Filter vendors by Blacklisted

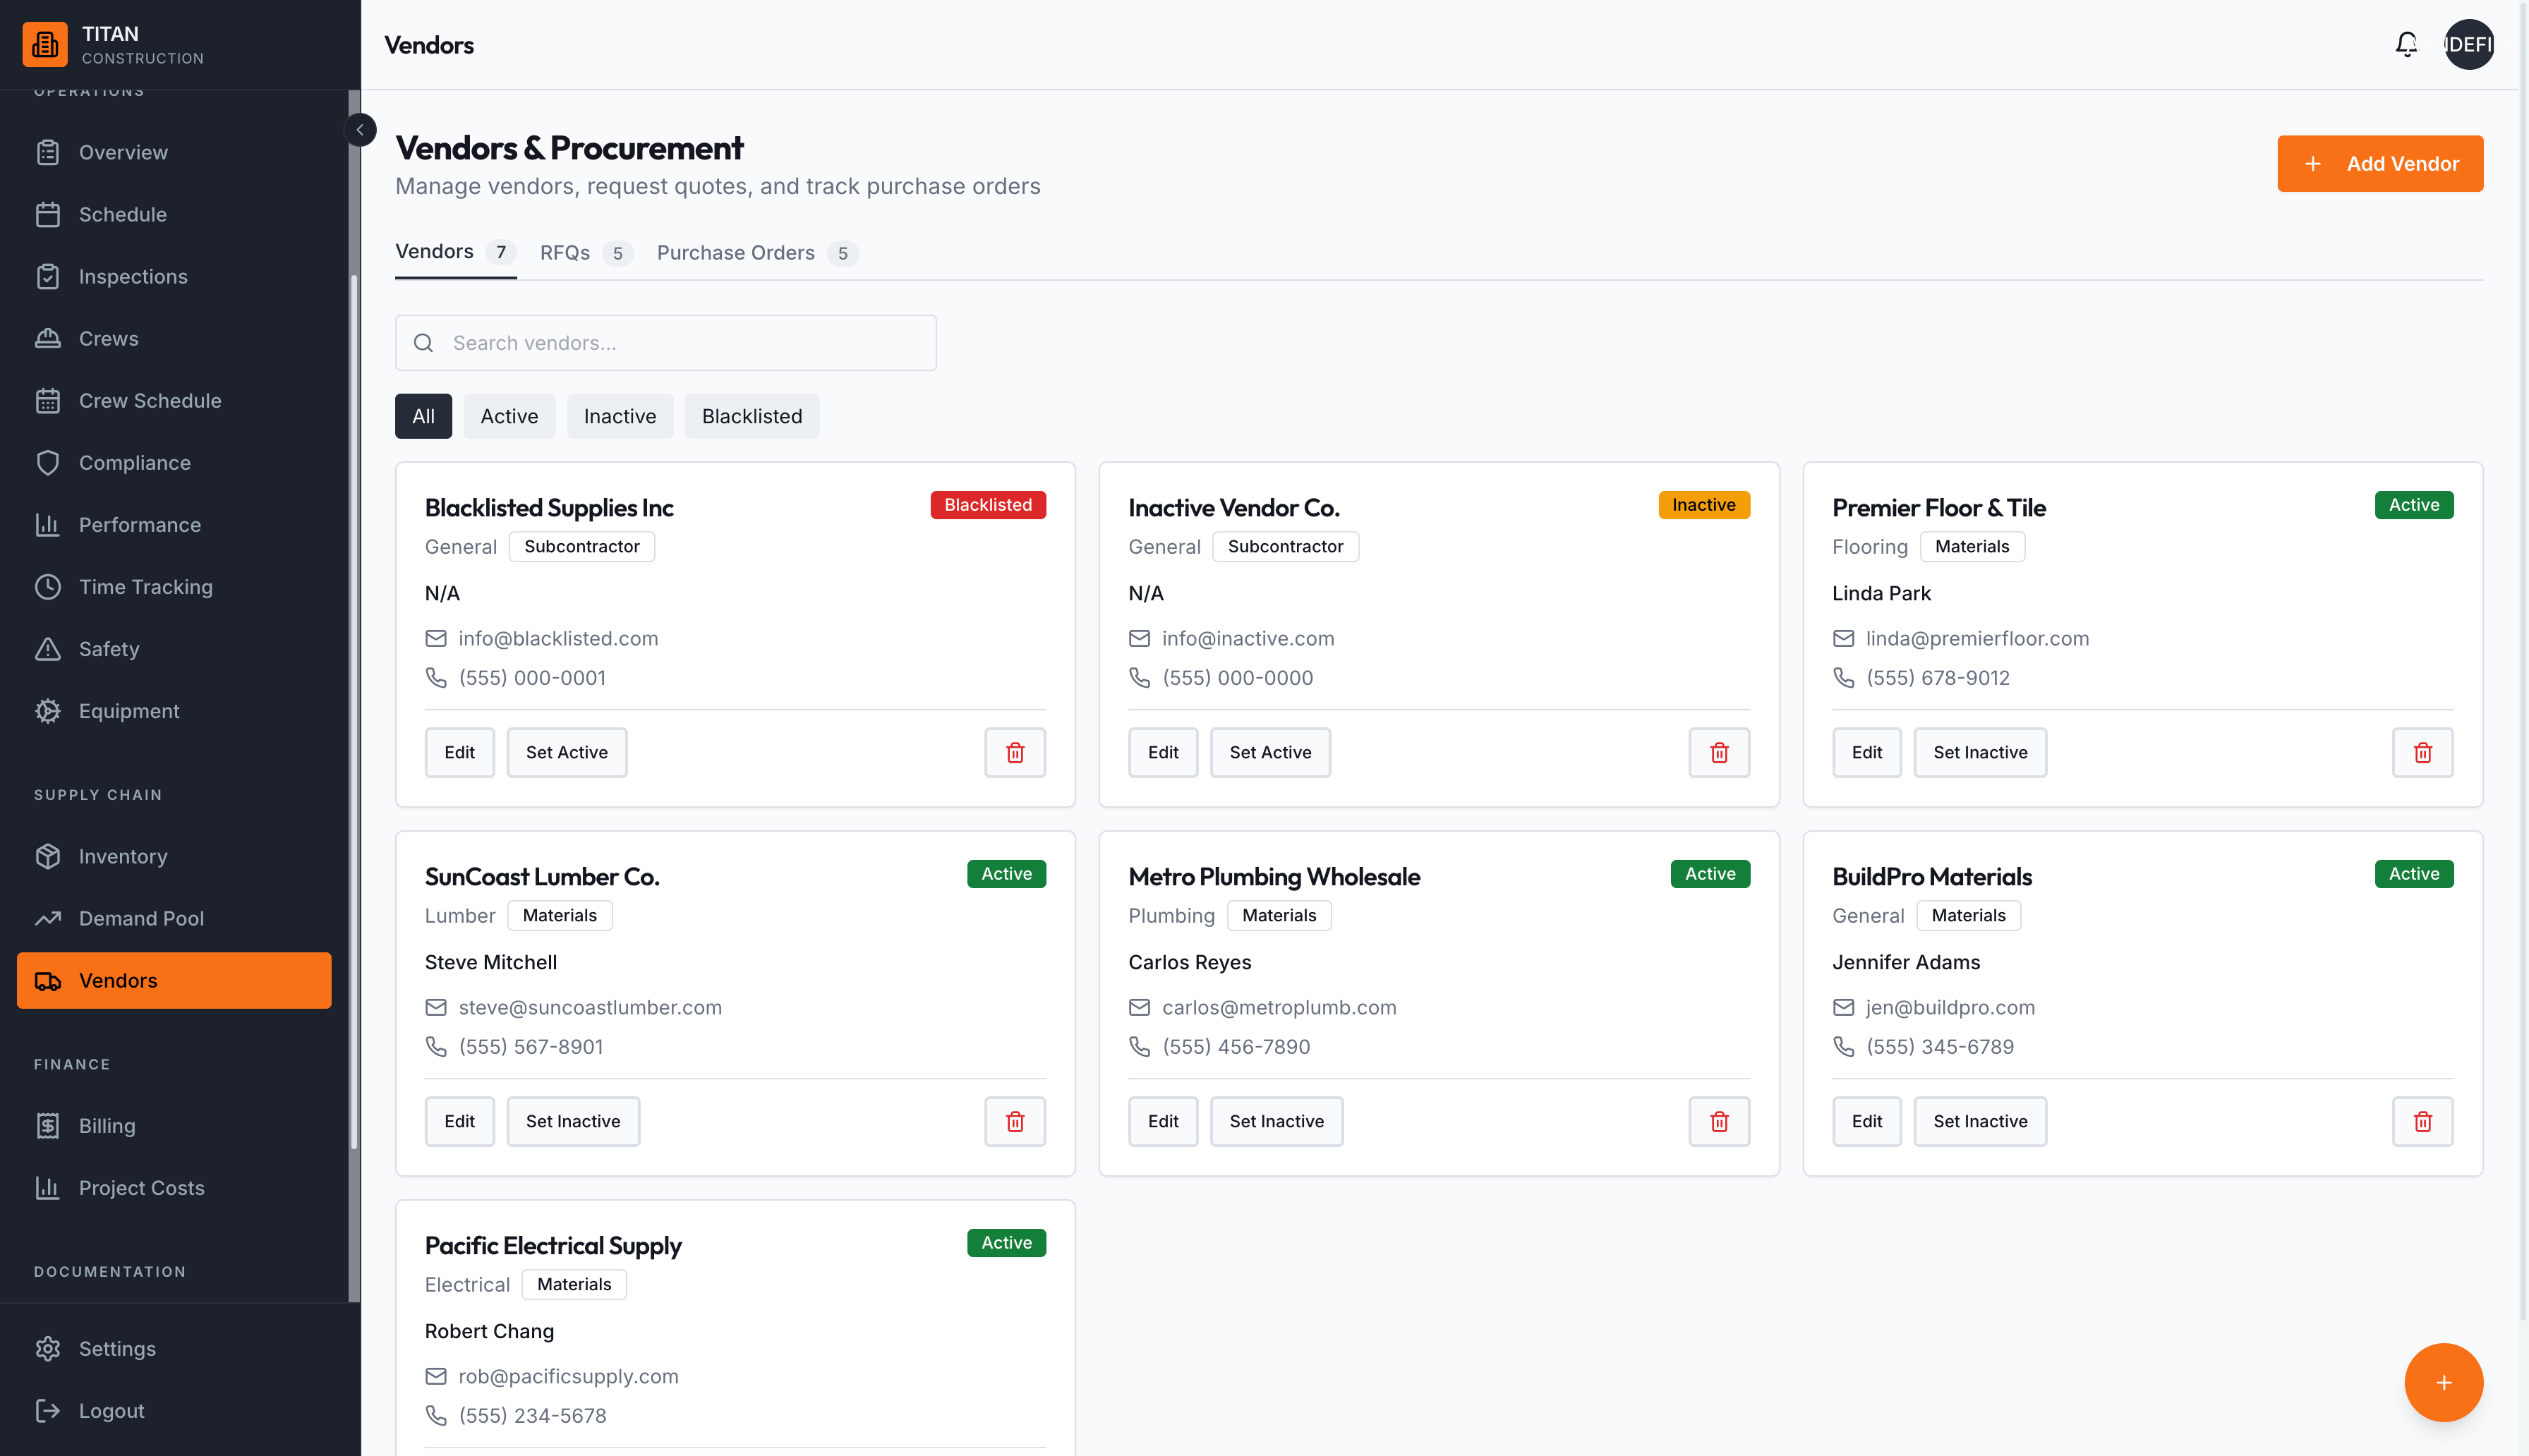(x=752, y=416)
